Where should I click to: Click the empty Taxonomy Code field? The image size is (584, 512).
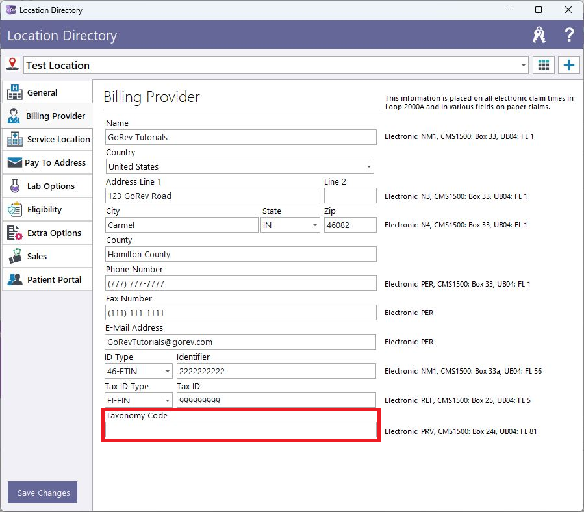[240, 429]
